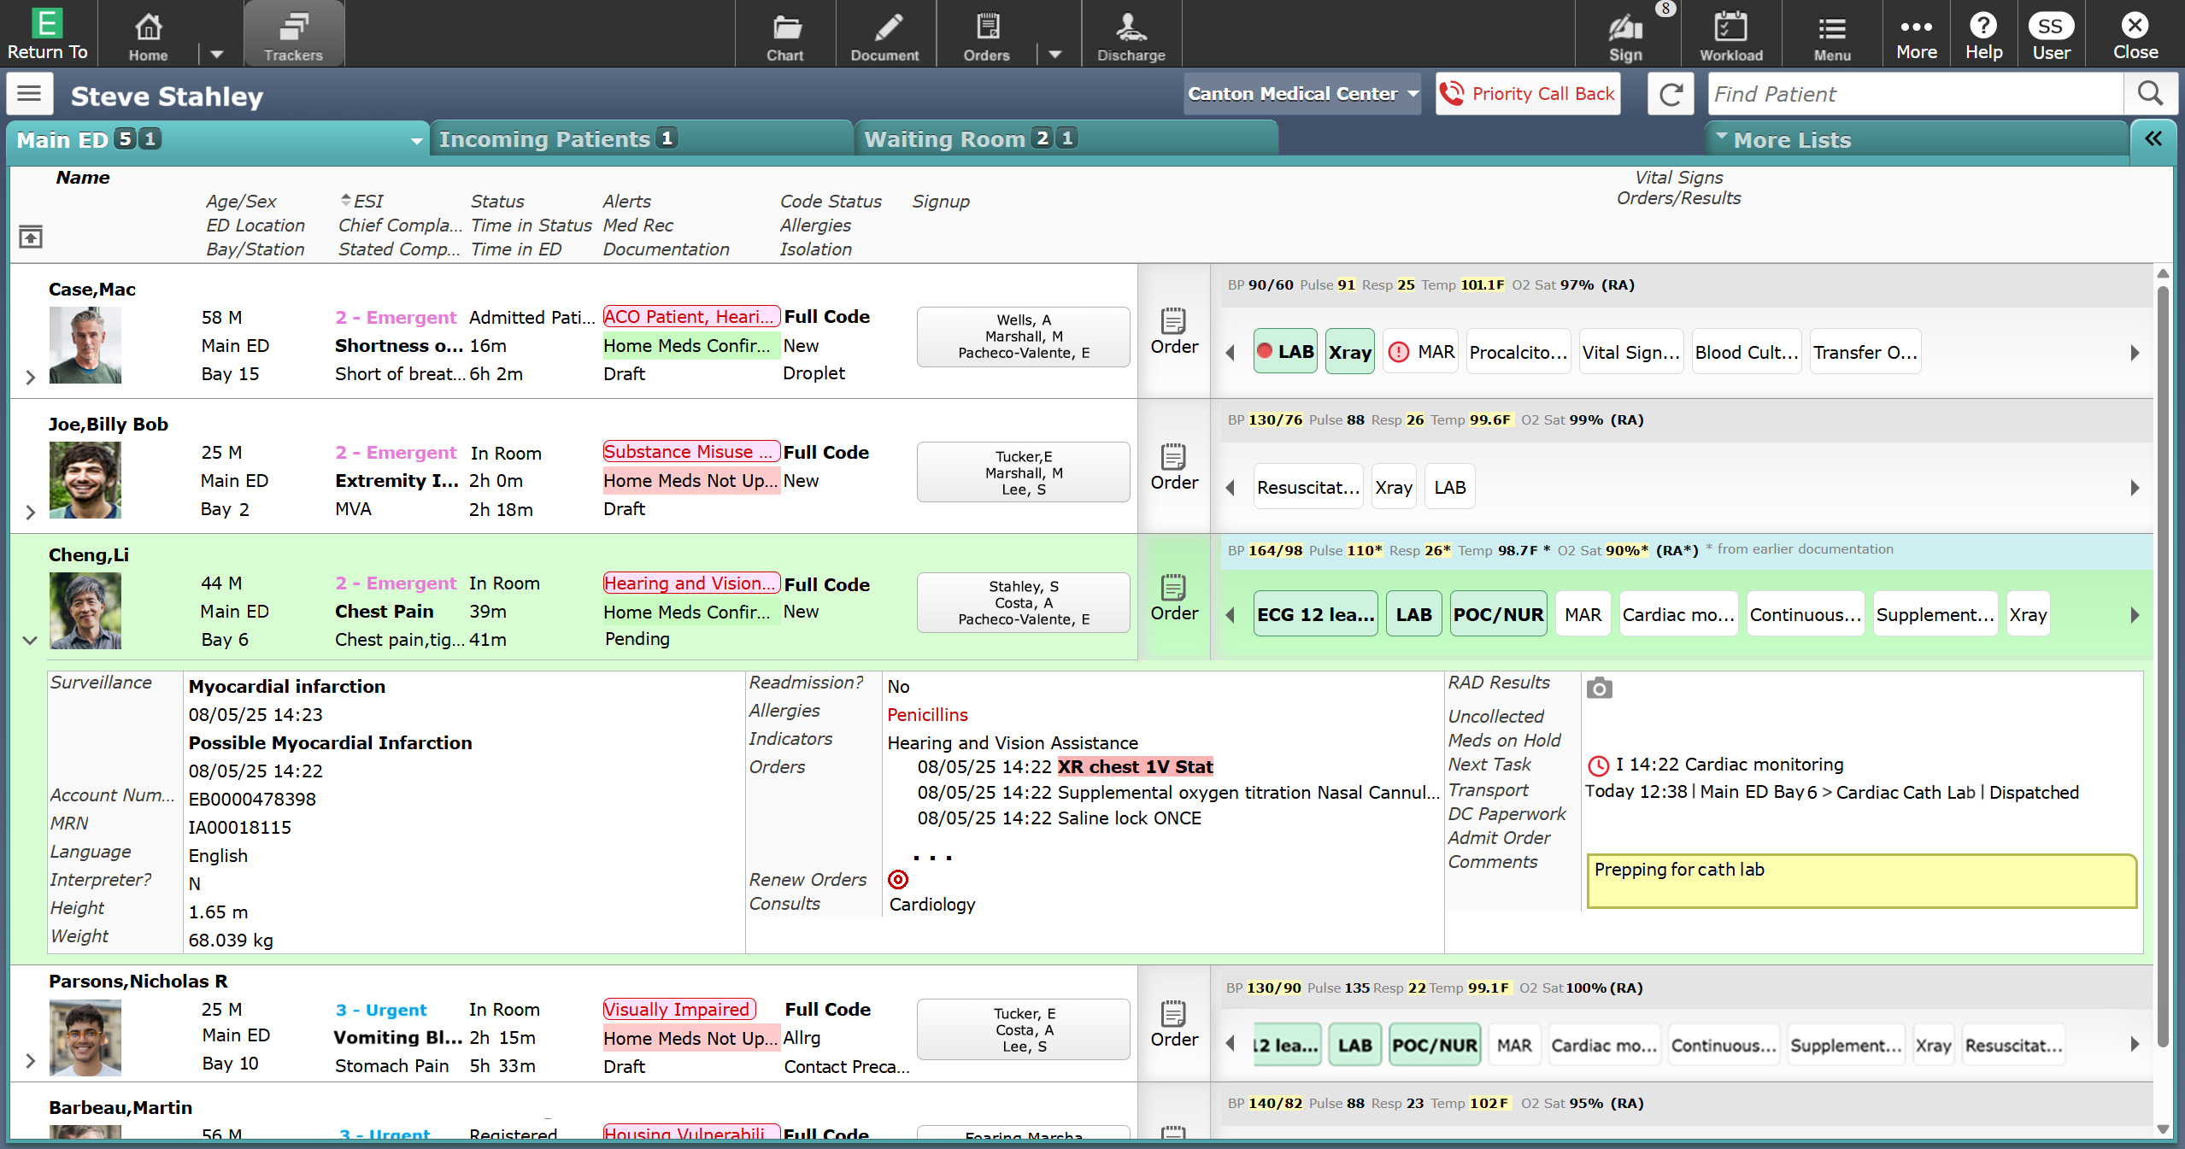Click in the Find Patient search field
The width and height of the screenshot is (2185, 1149).
click(x=1915, y=94)
